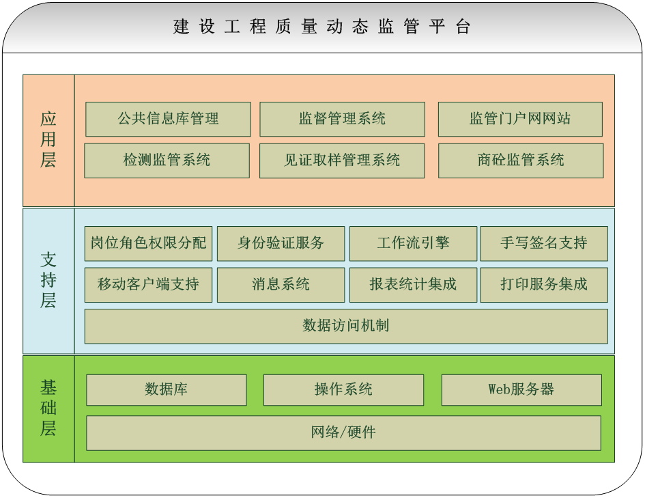
Task: Open the Web服务器 block
Action: click(522, 389)
